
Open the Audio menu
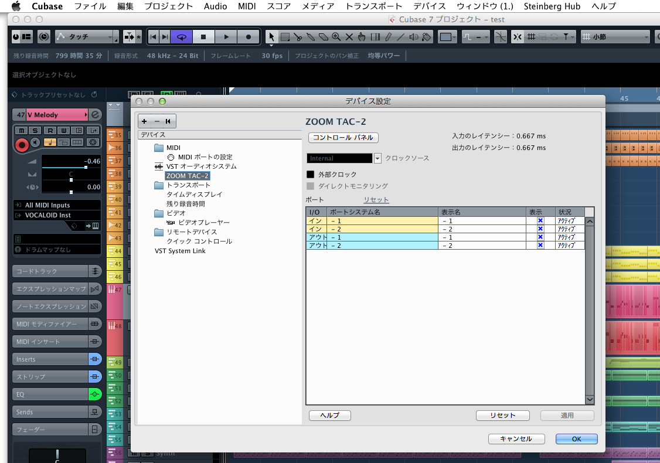216,6
